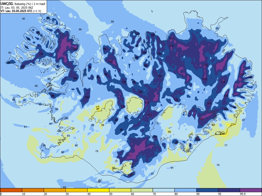The image size is (262, 196).
Task: Click the pale yellow 50–60 legend swatch
Action: 120,190
